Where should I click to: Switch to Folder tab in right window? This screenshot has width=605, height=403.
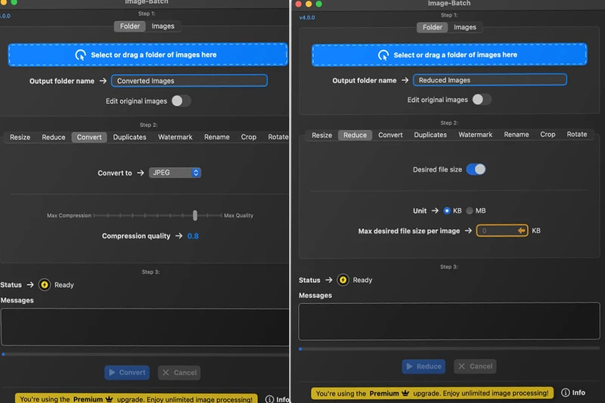[432, 27]
